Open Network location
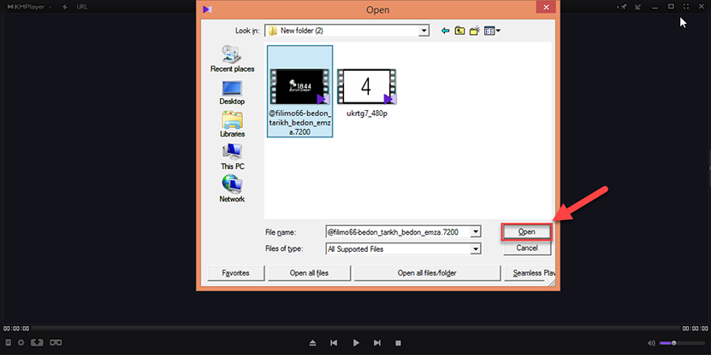The width and height of the screenshot is (711, 355). (x=232, y=189)
